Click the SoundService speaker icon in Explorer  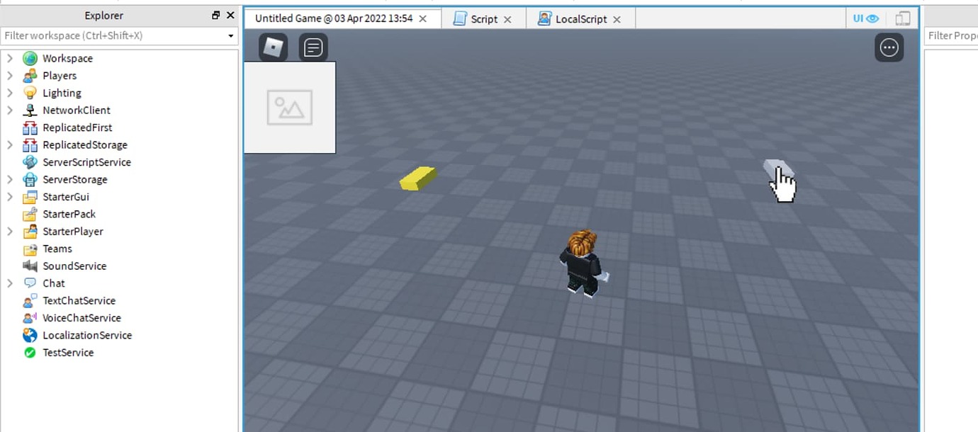29,266
